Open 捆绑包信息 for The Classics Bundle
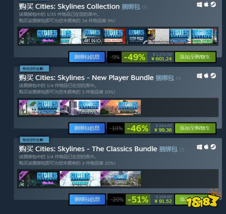226x214 pixels. coord(87,199)
